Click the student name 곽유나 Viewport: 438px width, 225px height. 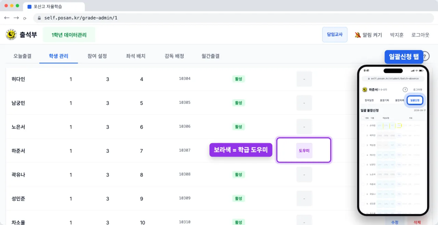18,175
